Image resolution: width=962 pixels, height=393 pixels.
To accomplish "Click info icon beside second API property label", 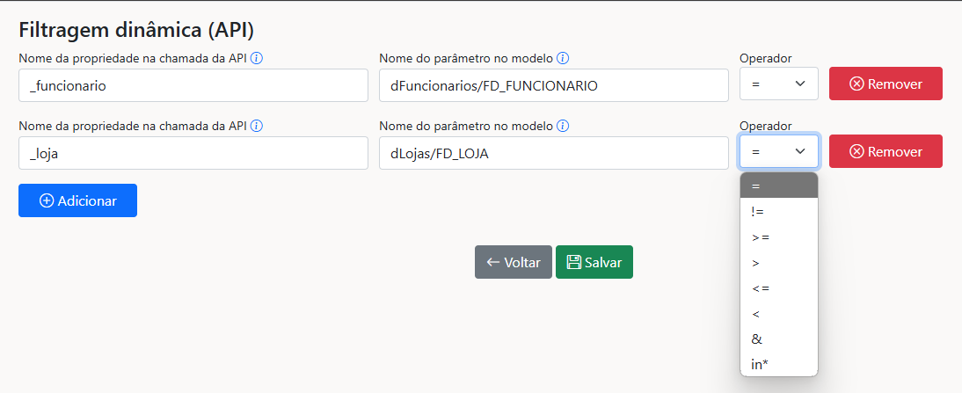I will coord(258,126).
